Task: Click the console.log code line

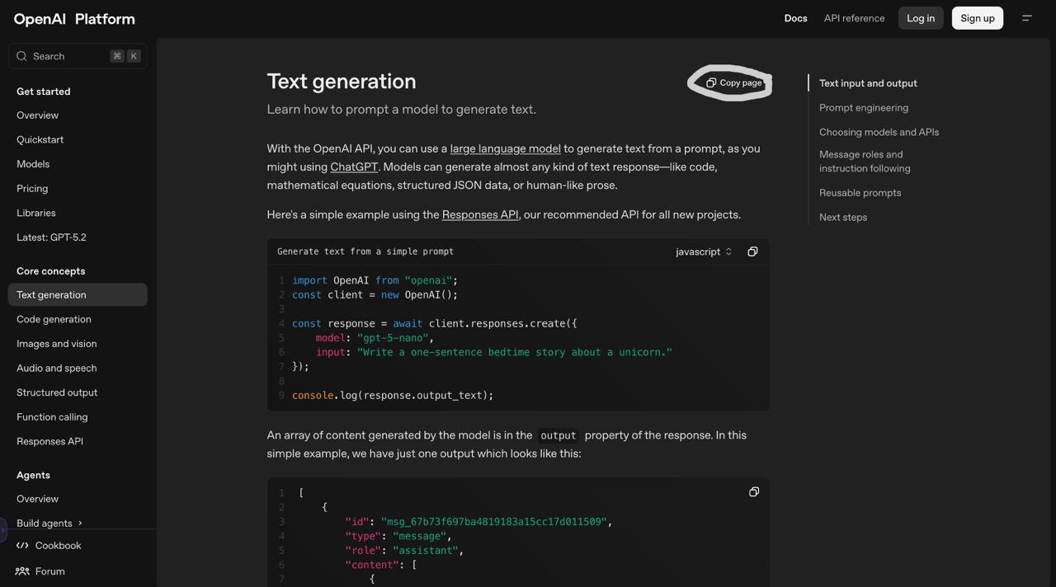Action: click(x=393, y=396)
